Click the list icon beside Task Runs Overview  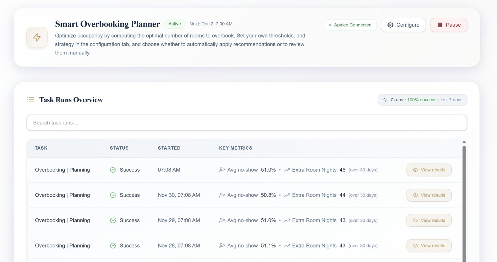(x=30, y=100)
